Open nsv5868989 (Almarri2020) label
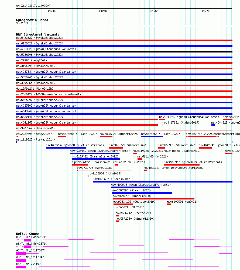The image size is (240, 270). (177, 145)
